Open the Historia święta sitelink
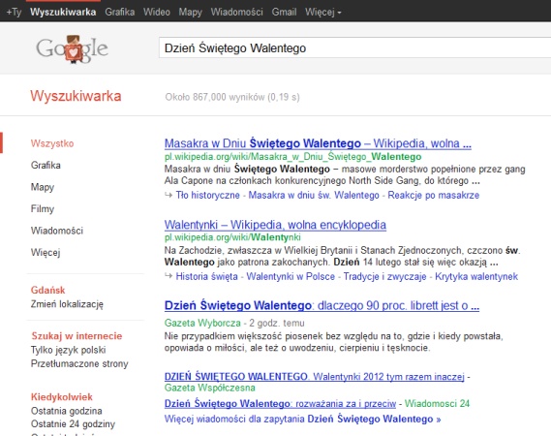This screenshot has height=436, width=551. [206, 276]
